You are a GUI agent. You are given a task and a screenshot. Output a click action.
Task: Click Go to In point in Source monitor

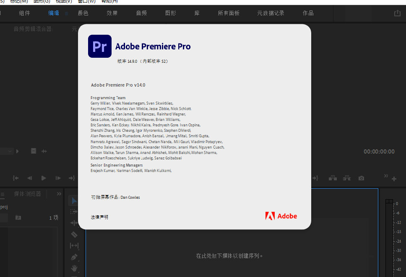coord(16,178)
